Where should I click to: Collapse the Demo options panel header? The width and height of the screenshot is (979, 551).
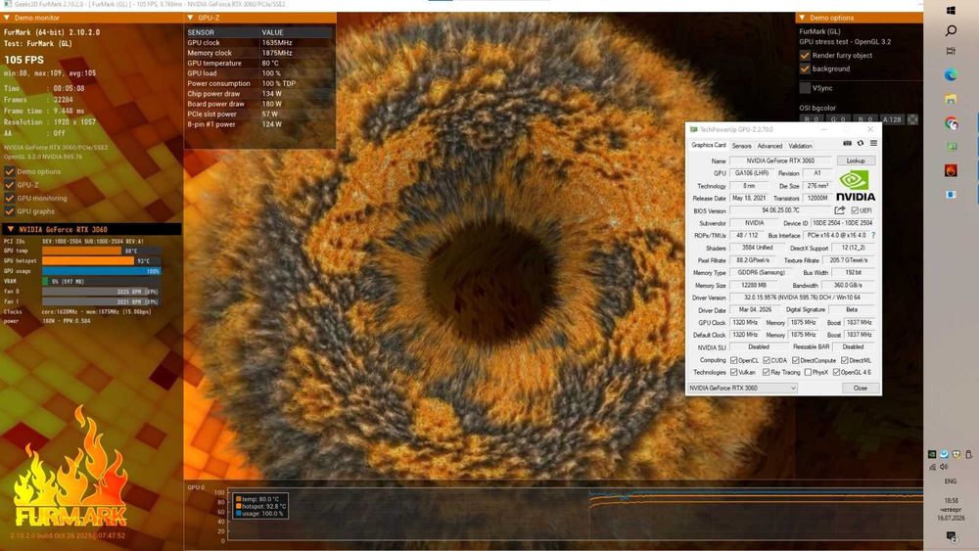[860, 18]
